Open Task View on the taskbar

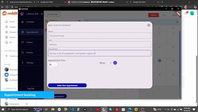point(46,109)
